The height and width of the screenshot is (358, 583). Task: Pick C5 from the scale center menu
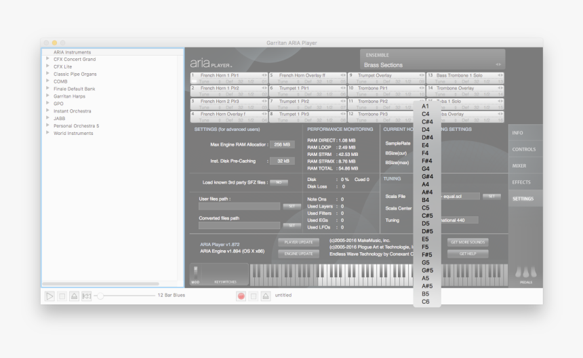click(427, 207)
